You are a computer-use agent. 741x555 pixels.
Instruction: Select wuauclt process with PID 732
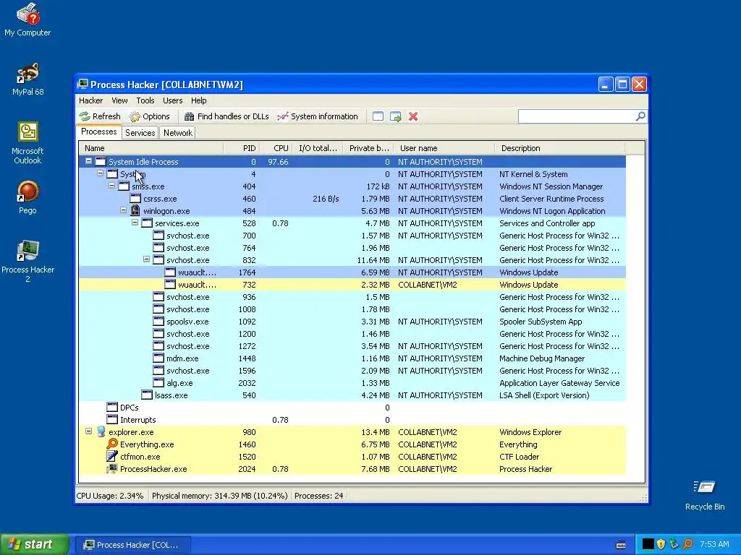(352, 285)
